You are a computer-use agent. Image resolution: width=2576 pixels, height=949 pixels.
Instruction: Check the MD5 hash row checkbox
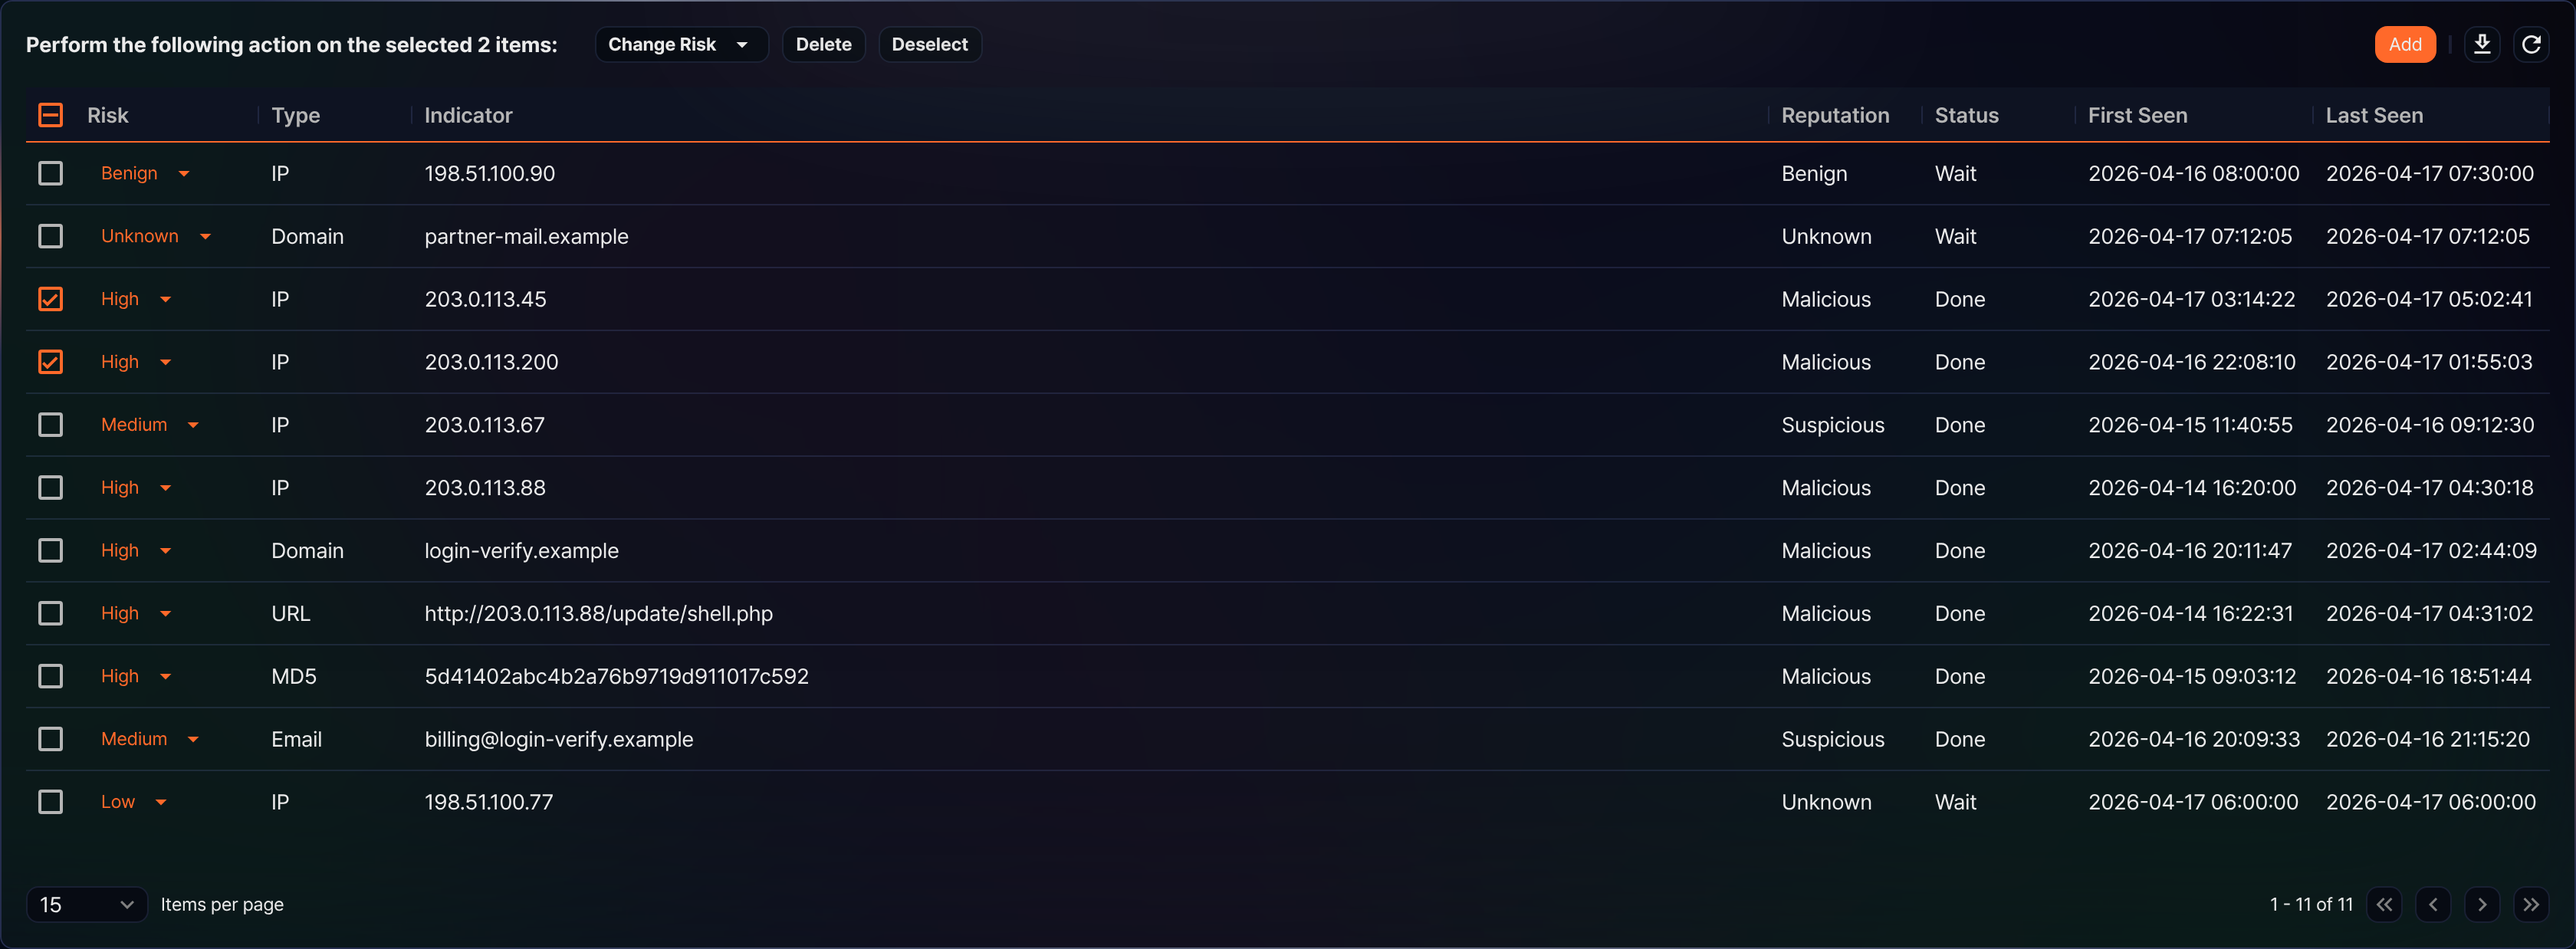50,676
